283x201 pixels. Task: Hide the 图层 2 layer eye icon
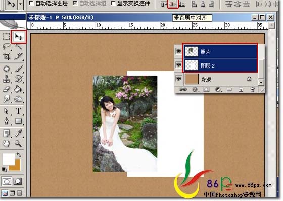pos(178,64)
